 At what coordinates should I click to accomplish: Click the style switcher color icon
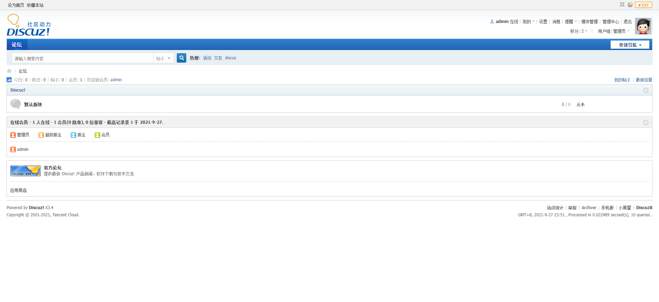pos(630,5)
